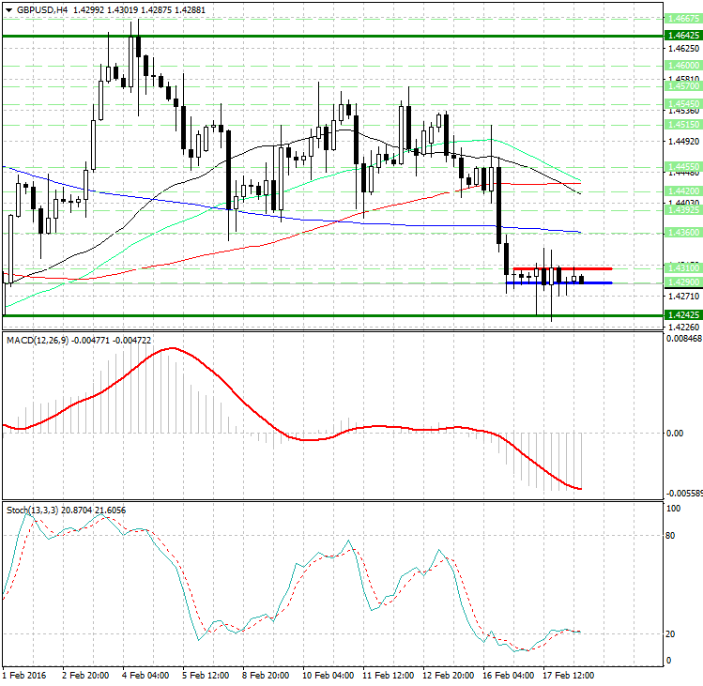
Task: Click the 1 Feb 2016 date label
Action: click(x=25, y=675)
